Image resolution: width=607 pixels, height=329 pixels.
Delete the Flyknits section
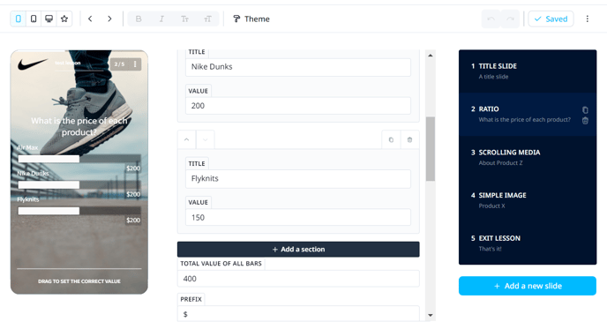pyautogui.click(x=409, y=139)
